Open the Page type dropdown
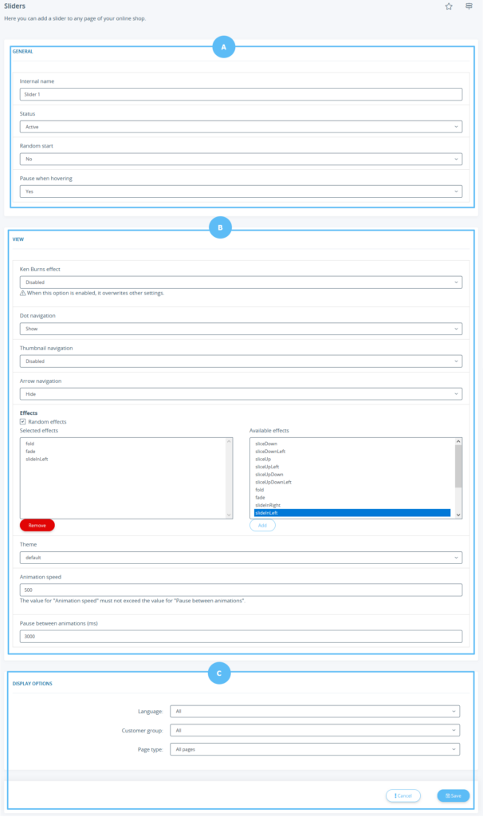 [315, 749]
